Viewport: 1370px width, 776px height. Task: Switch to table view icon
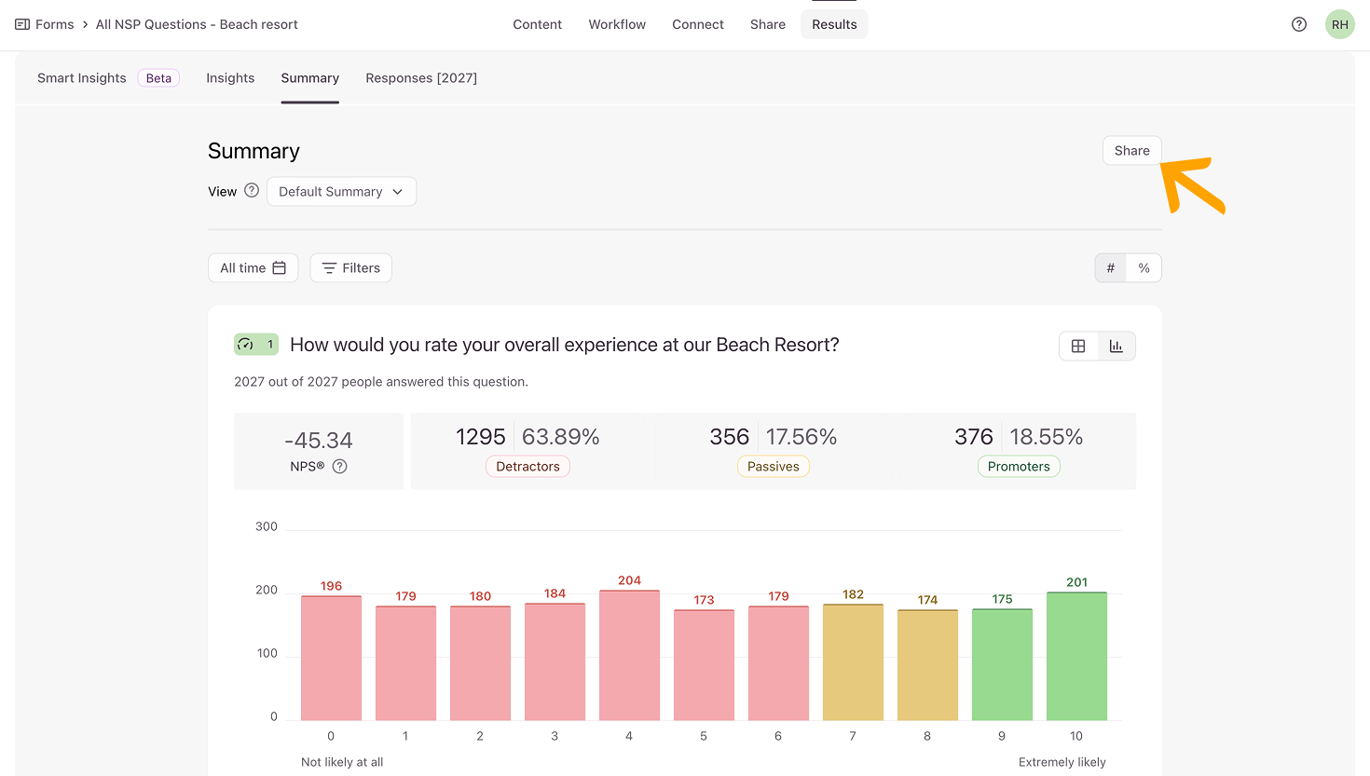point(1078,347)
